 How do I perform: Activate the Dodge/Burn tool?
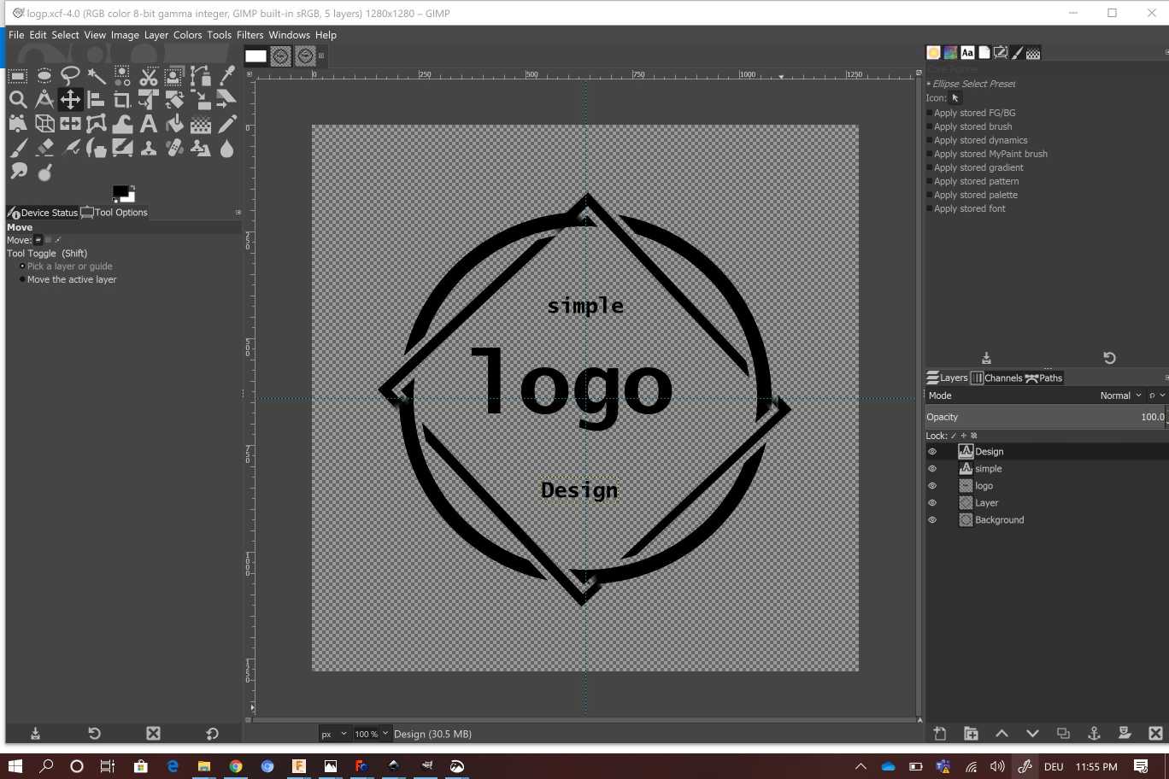pyautogui.click(x=44, y=172)
